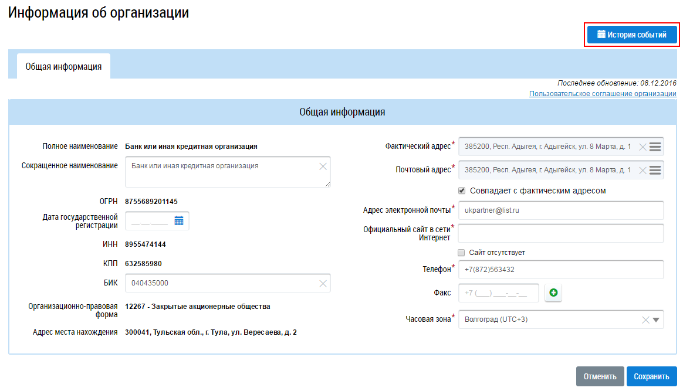Open 'История событий' event history
The image size is (683, 391).
[x=631, y=35]
